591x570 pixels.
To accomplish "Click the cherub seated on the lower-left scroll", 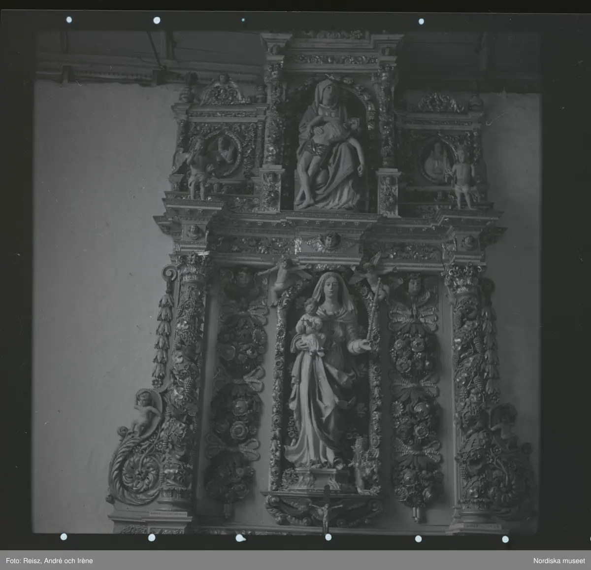I will click(x=144, y=411).
